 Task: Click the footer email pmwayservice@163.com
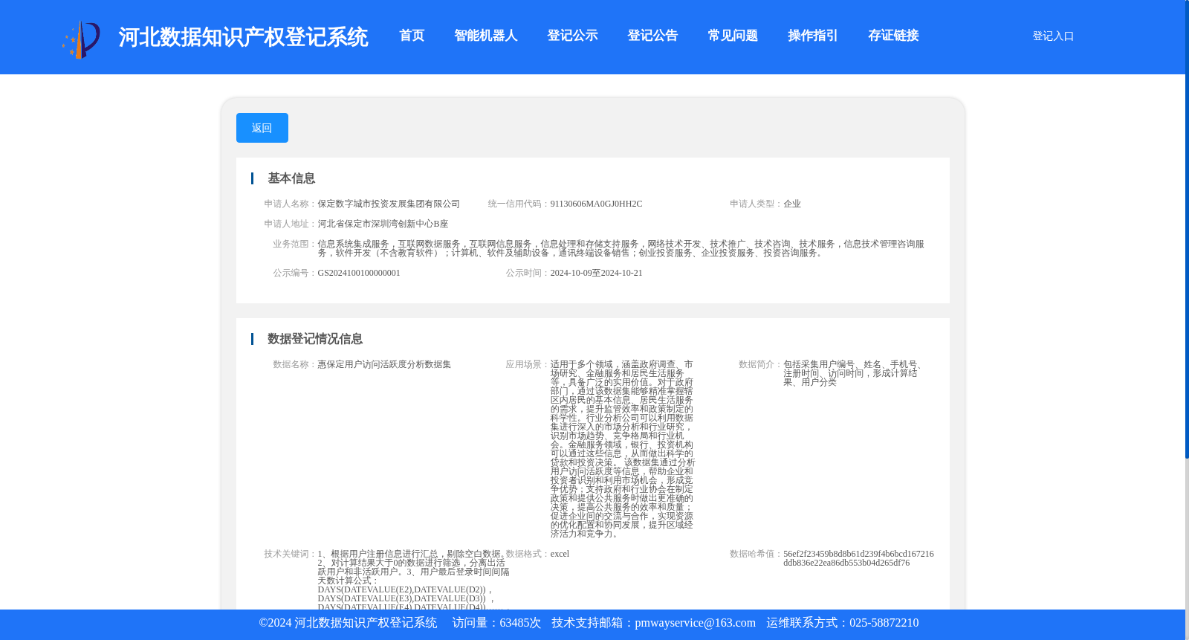click(695, 623)
